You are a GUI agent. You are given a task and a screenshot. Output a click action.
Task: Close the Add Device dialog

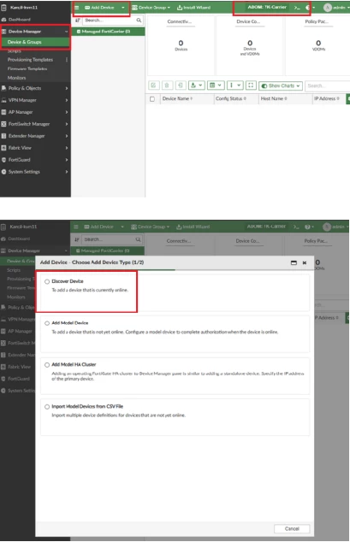pyautogui.click(x=305, y=262)
